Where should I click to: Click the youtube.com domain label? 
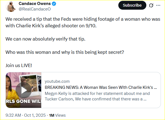click(57, 81)
